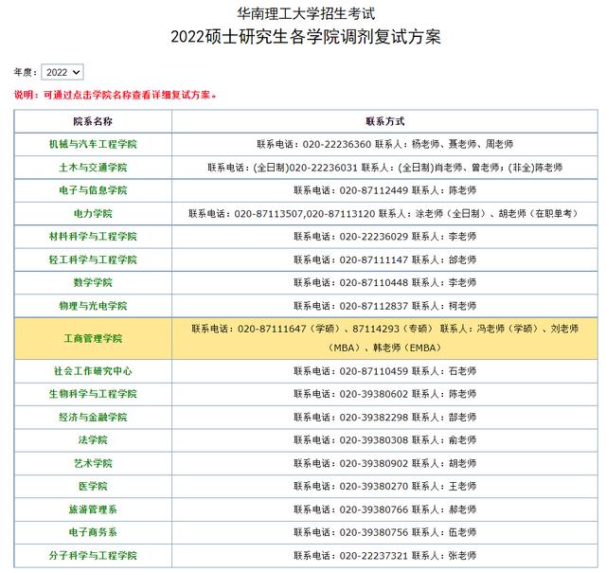606x572 pixels.
Task: Select contact text with phone 020-39382298
Action: point(385,417)
